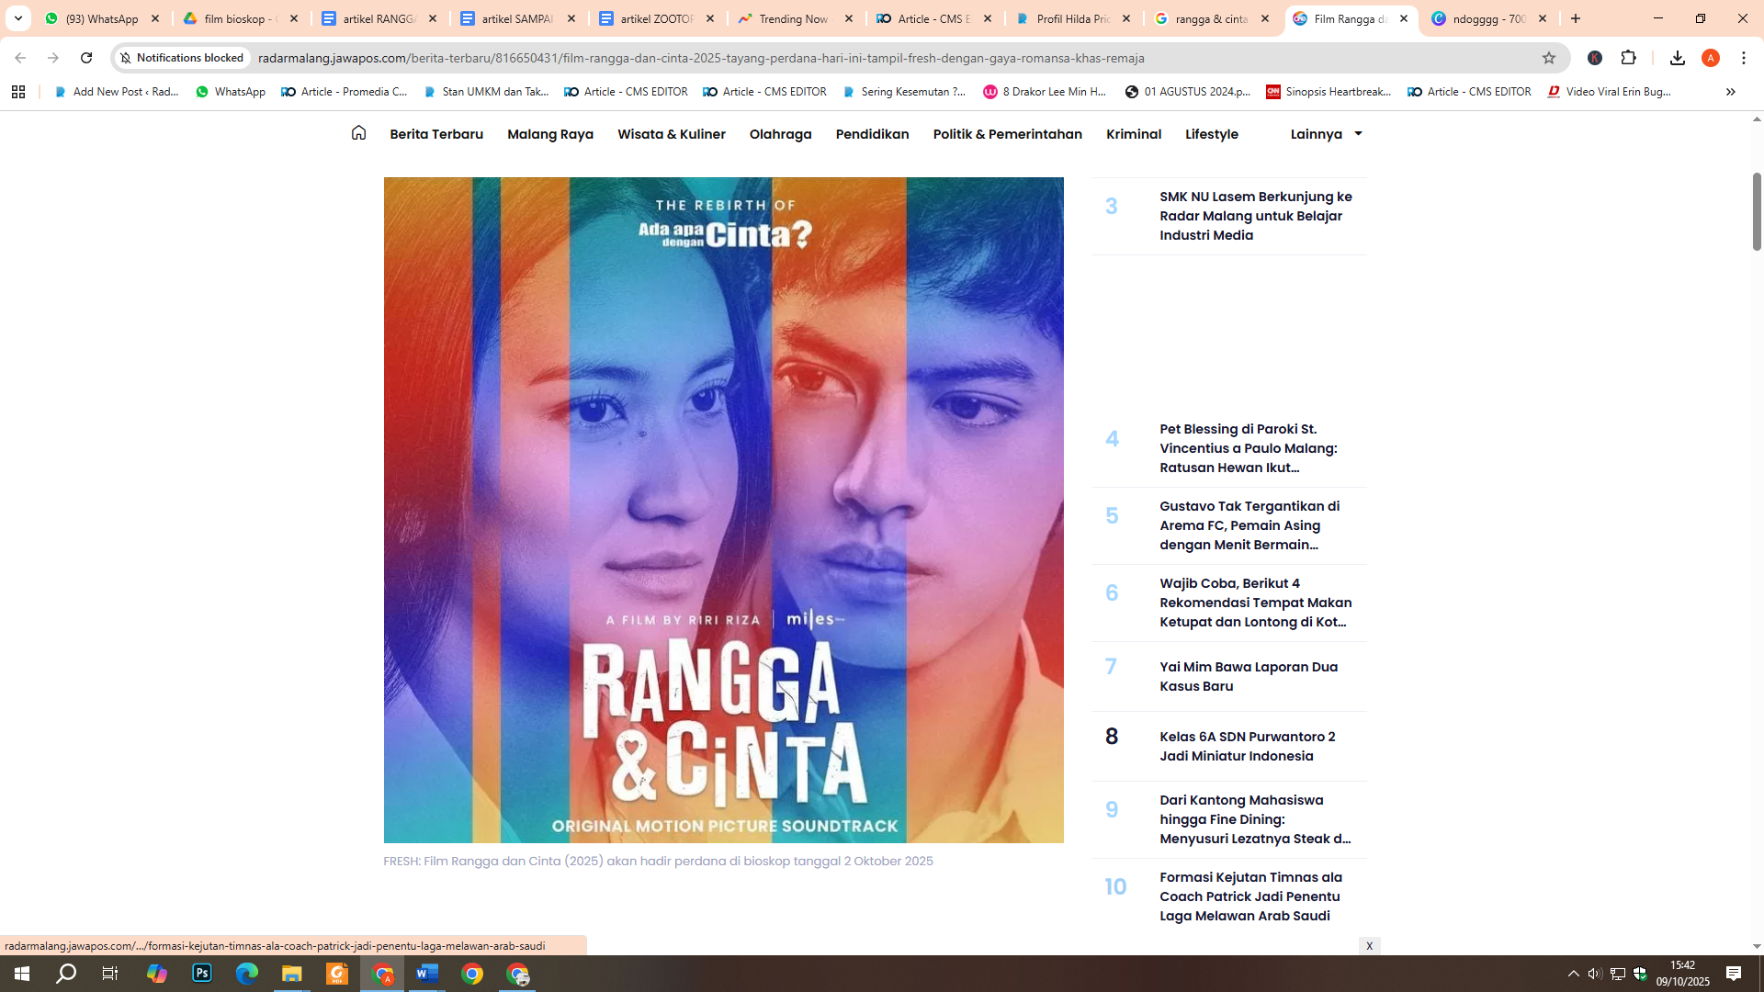Bookmark this page with the star icon
Viewport: 1764px width, 992px height.
[1549, 58]
